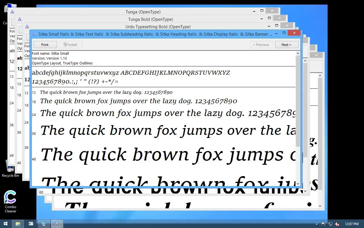Bring the Tunga (OpenType) window to front via its title
364x228 pixels.
pyautogui.click(x=143, y=12)
